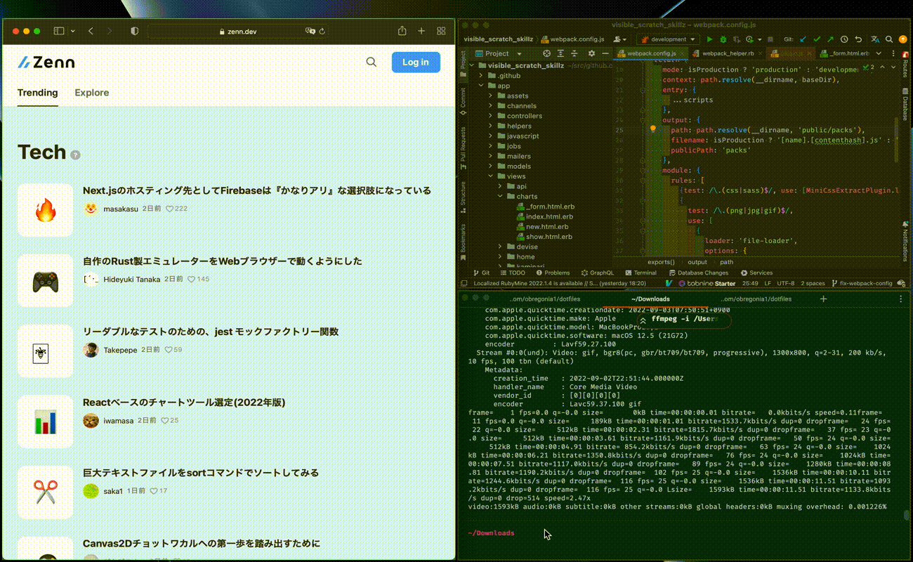Expand the .github folder

point(482,75)
